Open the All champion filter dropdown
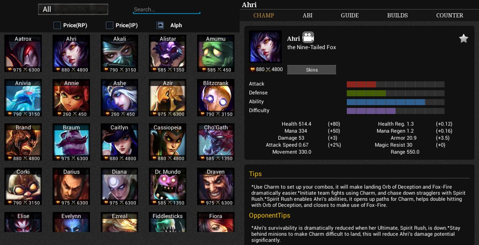The width and height of the screenshot is (479, 245). point(73,9)
